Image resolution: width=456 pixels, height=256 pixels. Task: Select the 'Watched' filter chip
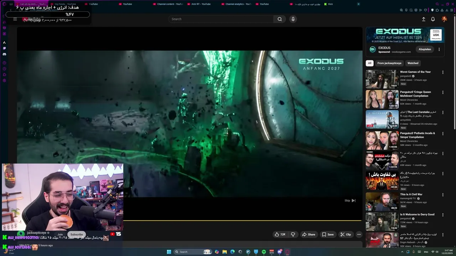click(x=413, y=63)
